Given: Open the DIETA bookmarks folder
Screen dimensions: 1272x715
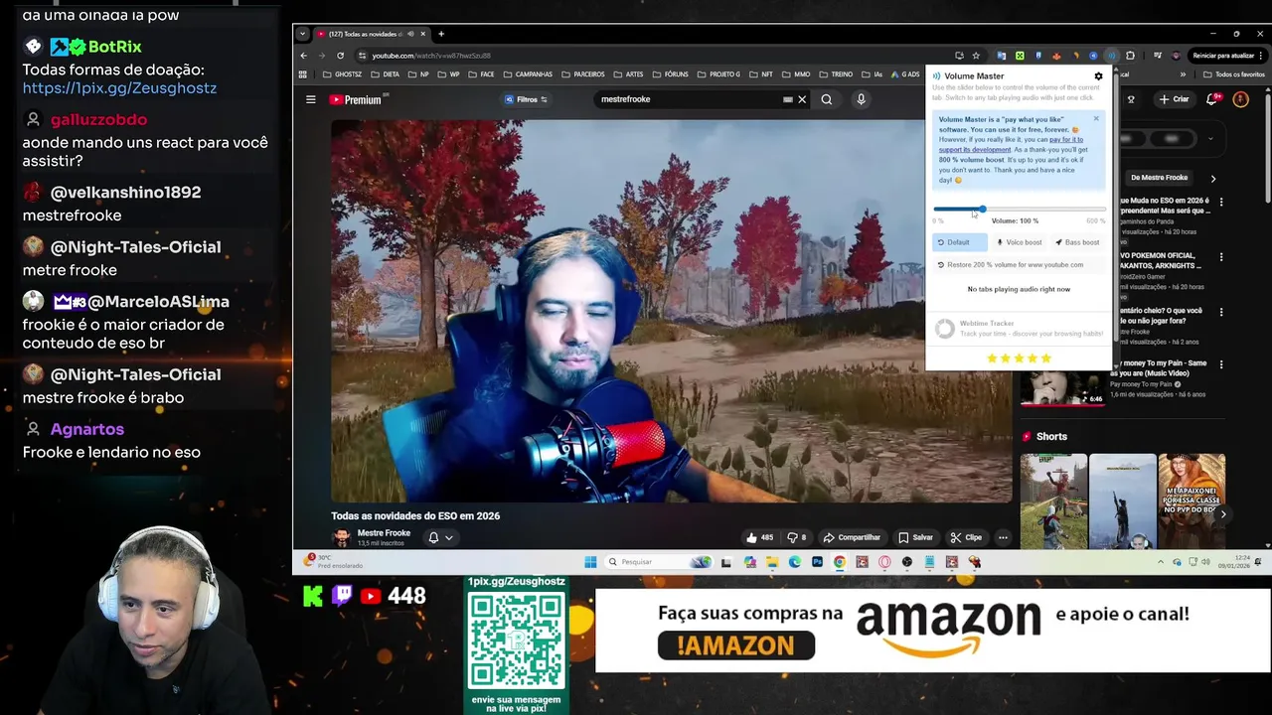Looking at the screenshot, I should [x=386, y=74].
